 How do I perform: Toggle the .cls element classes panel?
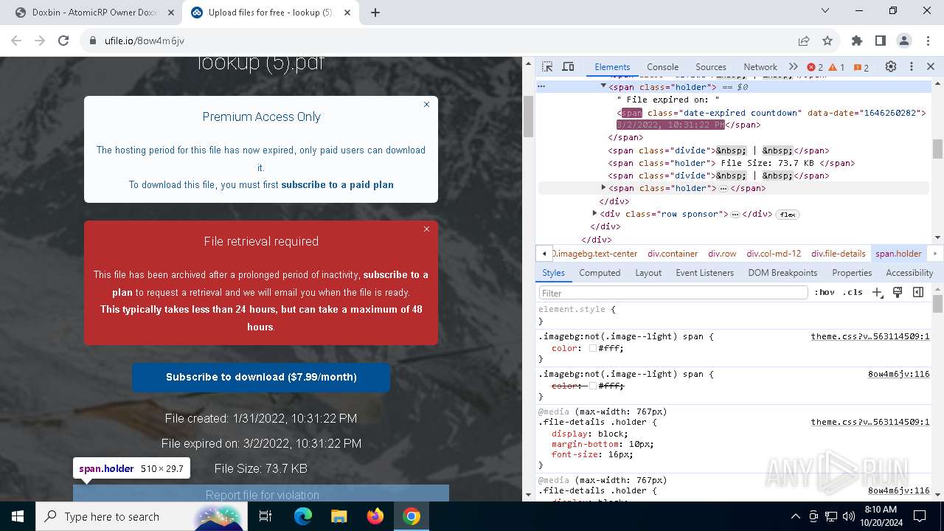[x=853, y=293]
